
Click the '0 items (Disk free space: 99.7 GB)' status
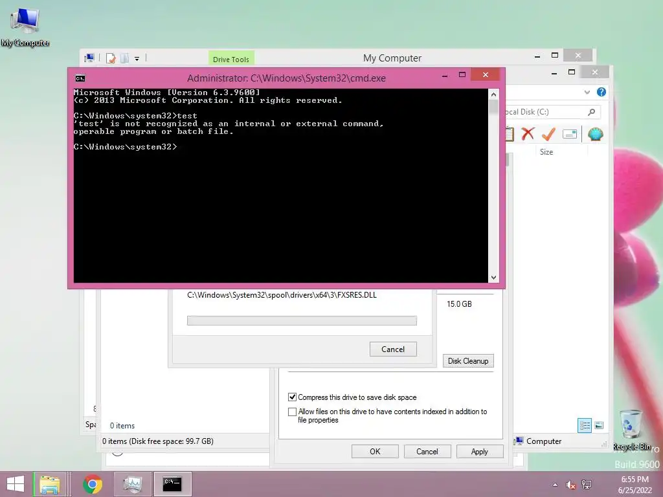point(158,441)
